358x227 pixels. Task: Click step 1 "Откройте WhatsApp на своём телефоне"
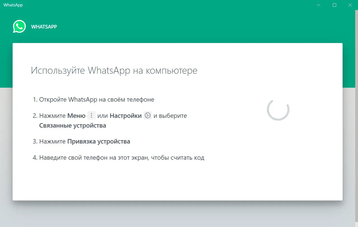click(97, 99)
